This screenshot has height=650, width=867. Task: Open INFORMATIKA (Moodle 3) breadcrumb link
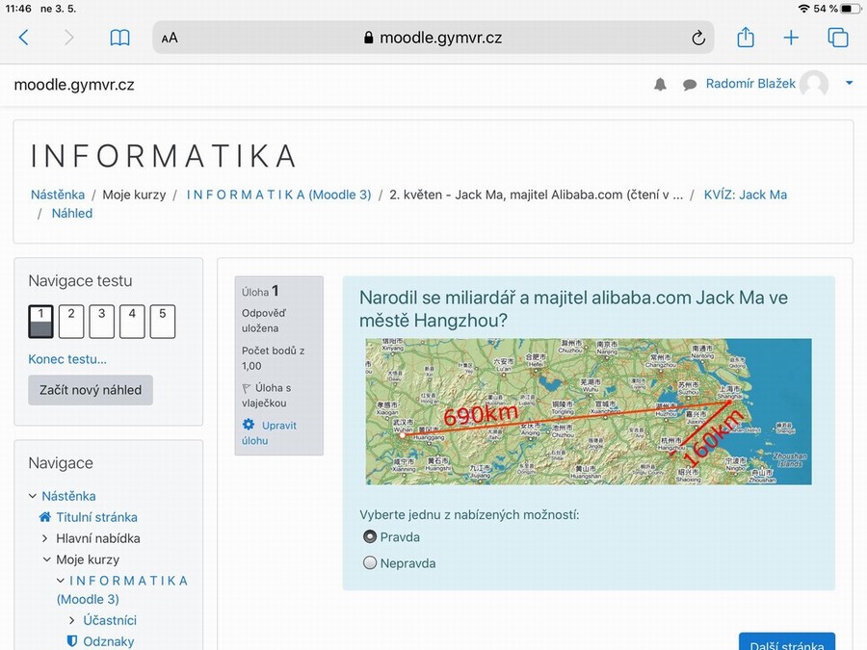[278, 195]
